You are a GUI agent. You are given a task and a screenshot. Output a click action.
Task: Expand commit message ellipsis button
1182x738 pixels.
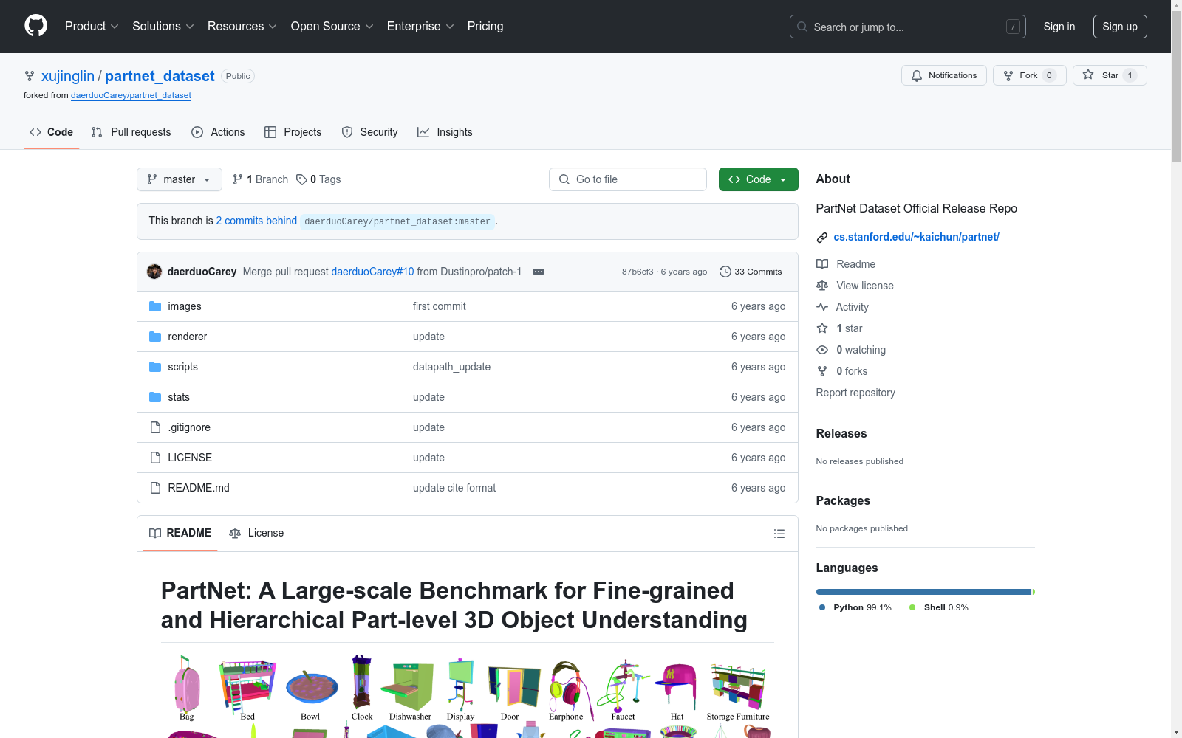(539, 272)
